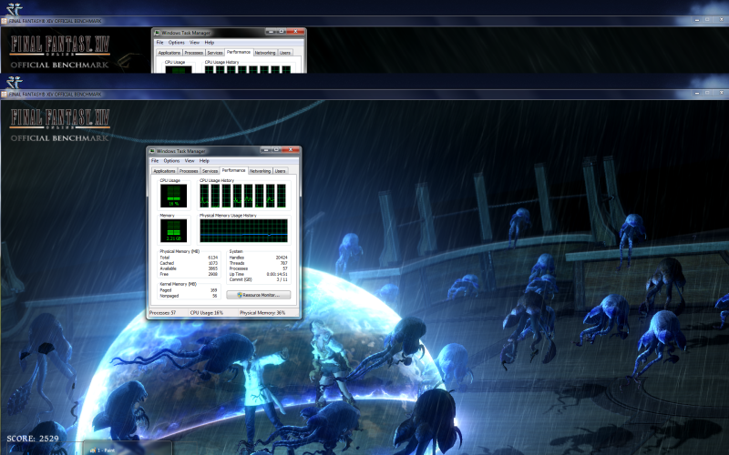Click the Free memory value 2908
Viewport: 729px width, 455px height.
tap(213, 274)
